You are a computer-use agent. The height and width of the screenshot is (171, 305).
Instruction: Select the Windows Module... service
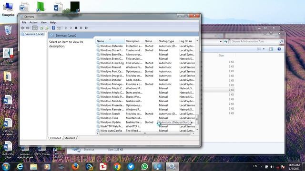(112, 101)
